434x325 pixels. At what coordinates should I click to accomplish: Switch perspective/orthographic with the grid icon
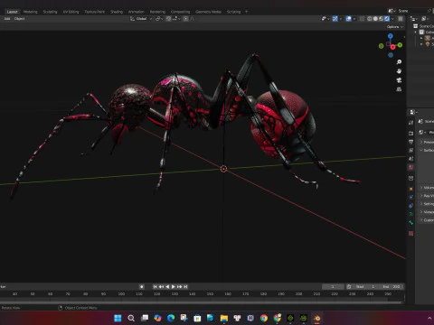[399, 89]
